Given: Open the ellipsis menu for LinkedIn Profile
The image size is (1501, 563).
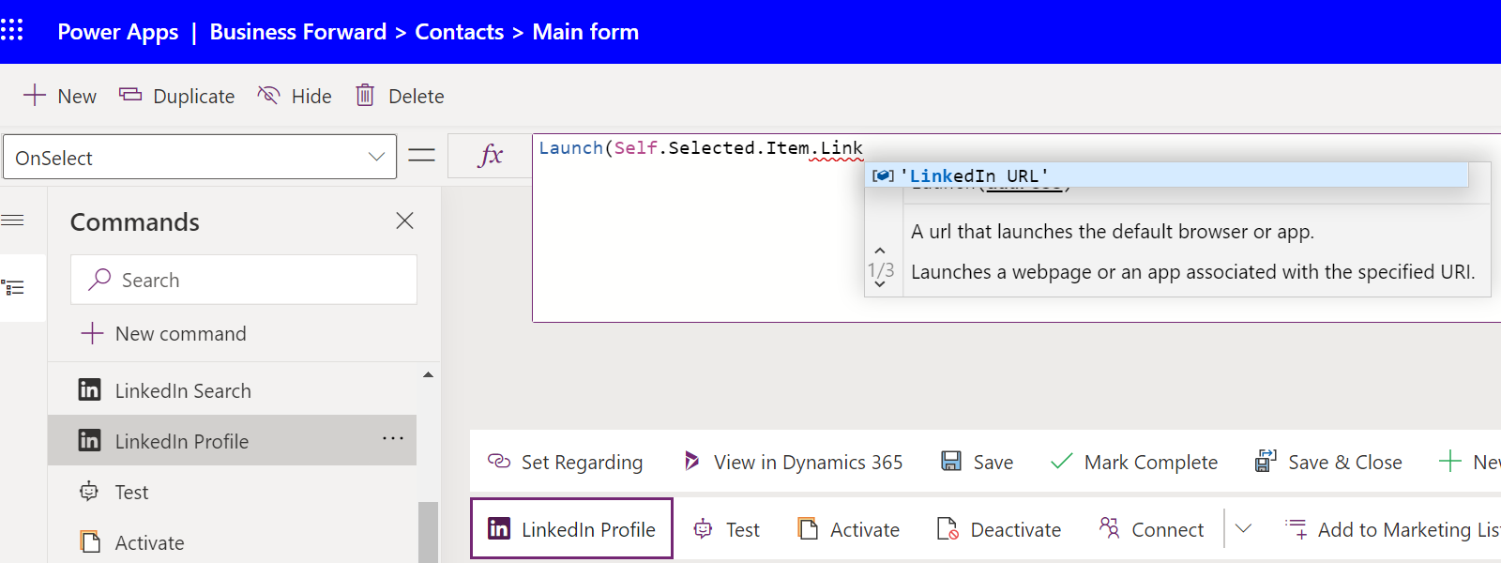Looking at the screenshot, I should (393, 438).
